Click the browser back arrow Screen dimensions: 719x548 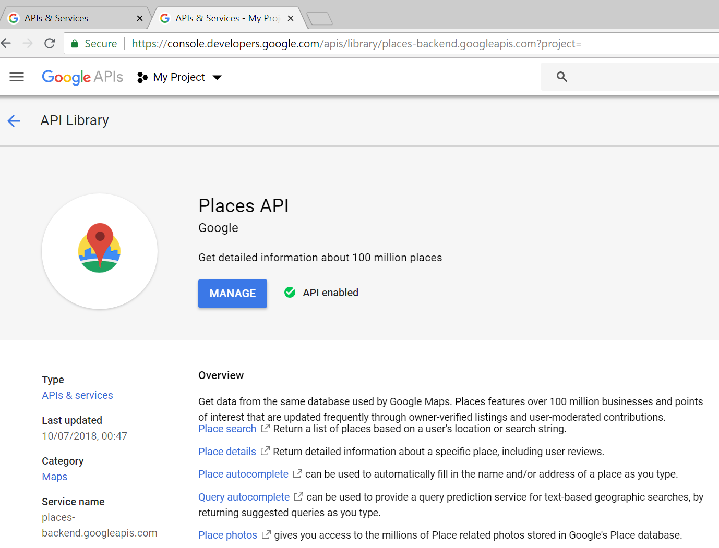pyautogui.click(x=6, y=43)
